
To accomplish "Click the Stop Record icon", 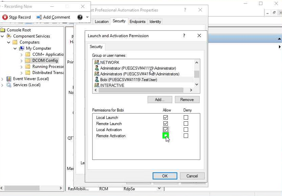I will click(5, 17).
